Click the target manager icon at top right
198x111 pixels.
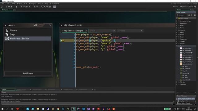coord(195,7)
